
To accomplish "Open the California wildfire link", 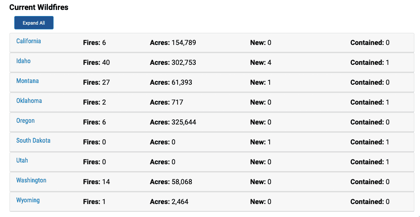I will click(x=29, y=41).
